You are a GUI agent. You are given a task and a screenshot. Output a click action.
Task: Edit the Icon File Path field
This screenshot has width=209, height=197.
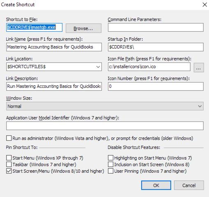point(149,67)
